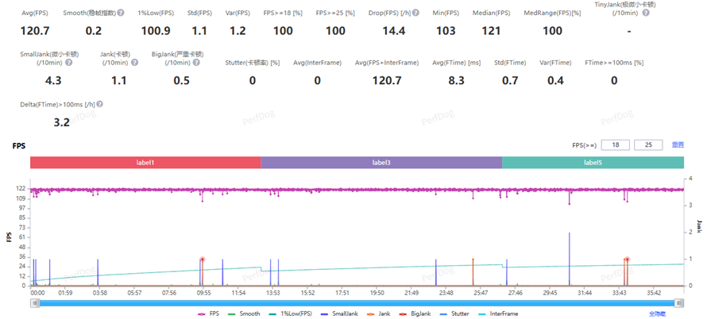Viewport: 707px width, 319px height.
Task: Click the FPS threshold field showing 18
Action: 615,145
